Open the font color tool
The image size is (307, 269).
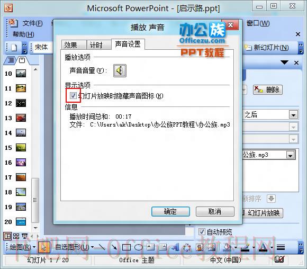(x=263, y=247)
